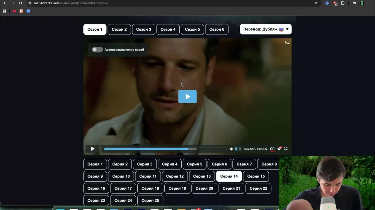Select episode Серия 11
Screen dimensions: 375x210
coord(148,176)
